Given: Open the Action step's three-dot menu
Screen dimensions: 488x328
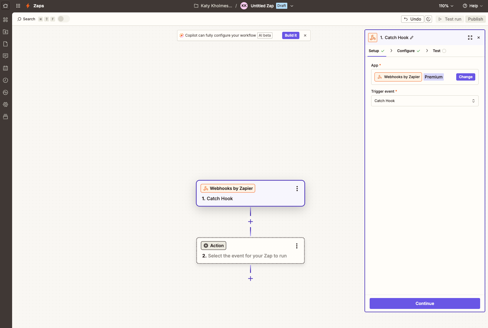Looking at the screenshot, I should [x=297, y=246].
